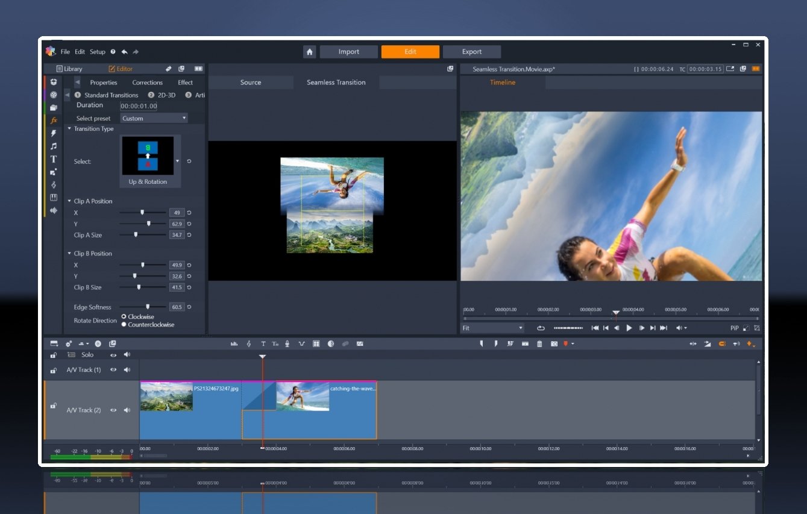Select the music note Sound icon in sidebar
Screen dimensions: 807x514
click(x=54, y=146)
